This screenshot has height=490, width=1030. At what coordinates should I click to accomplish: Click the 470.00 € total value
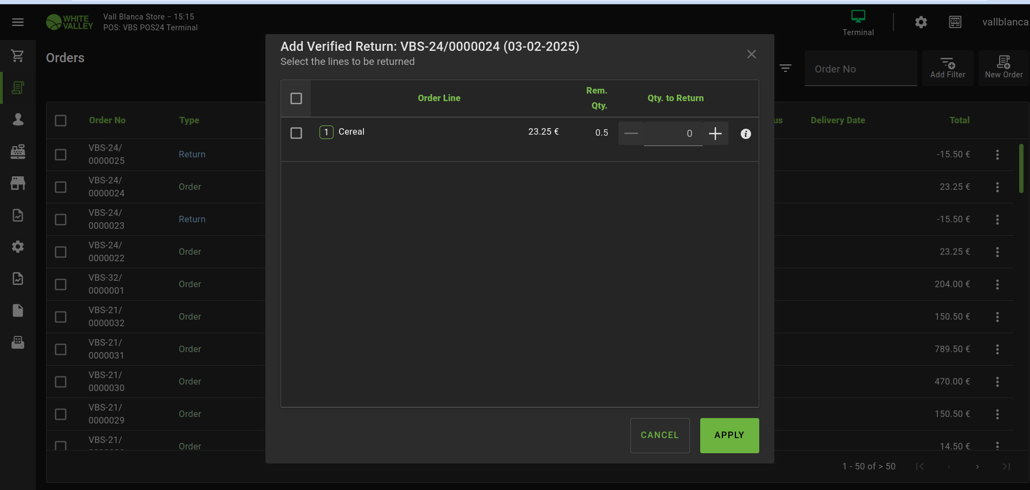click(x=952, y=382)
